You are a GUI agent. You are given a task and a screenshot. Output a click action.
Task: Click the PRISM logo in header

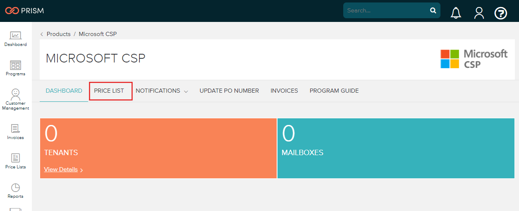(24, 11)
